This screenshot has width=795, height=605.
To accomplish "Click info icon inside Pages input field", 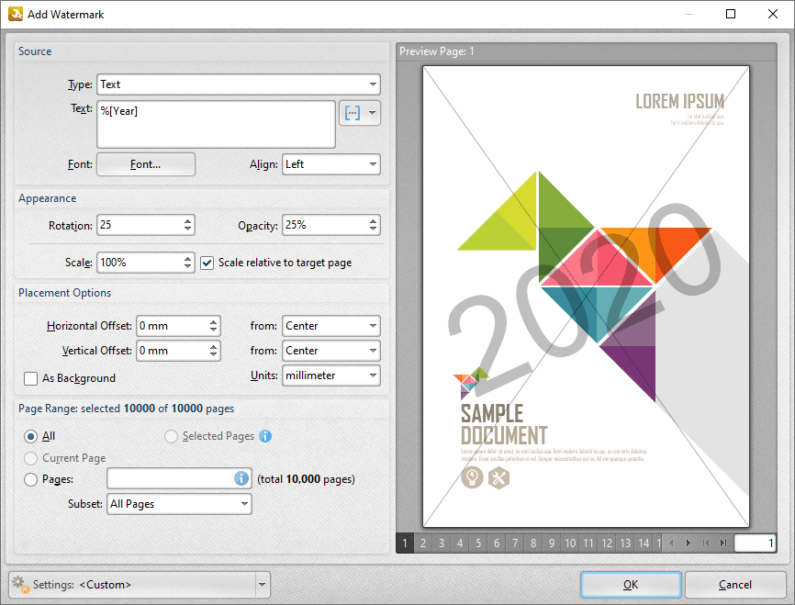I will click(241, 478).
